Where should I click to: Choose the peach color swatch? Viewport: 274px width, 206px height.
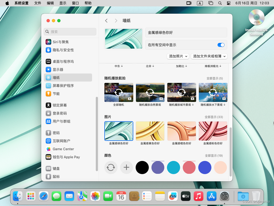pos(220,167)
